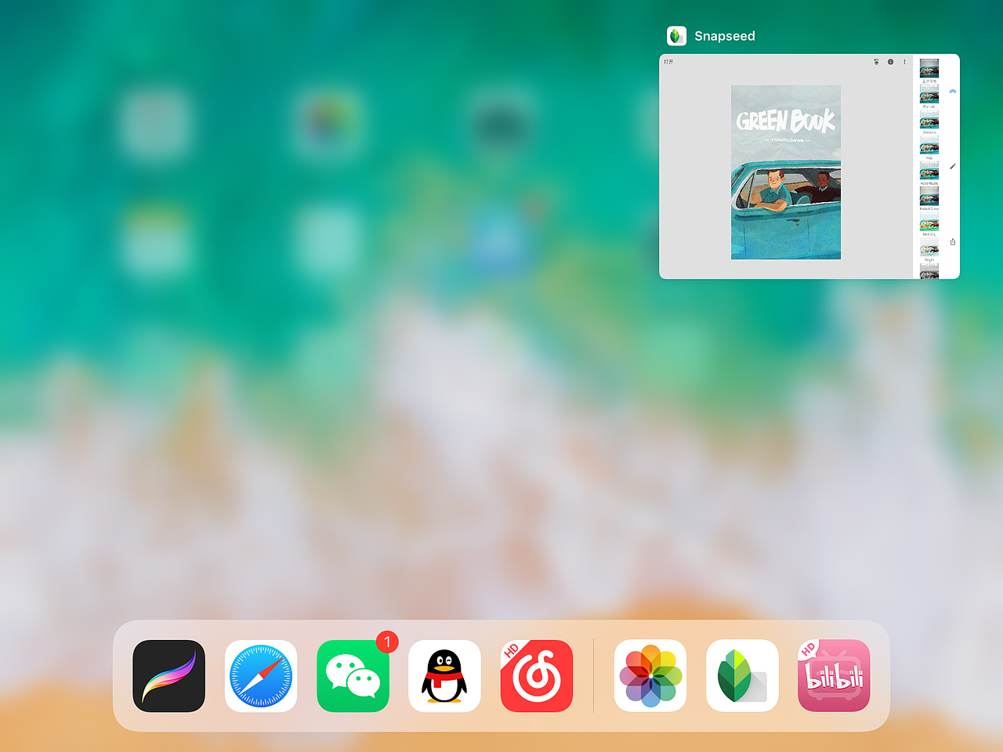Launch NetEase Cloud Music HD
1003x752 pixels.
pos(537,676)
